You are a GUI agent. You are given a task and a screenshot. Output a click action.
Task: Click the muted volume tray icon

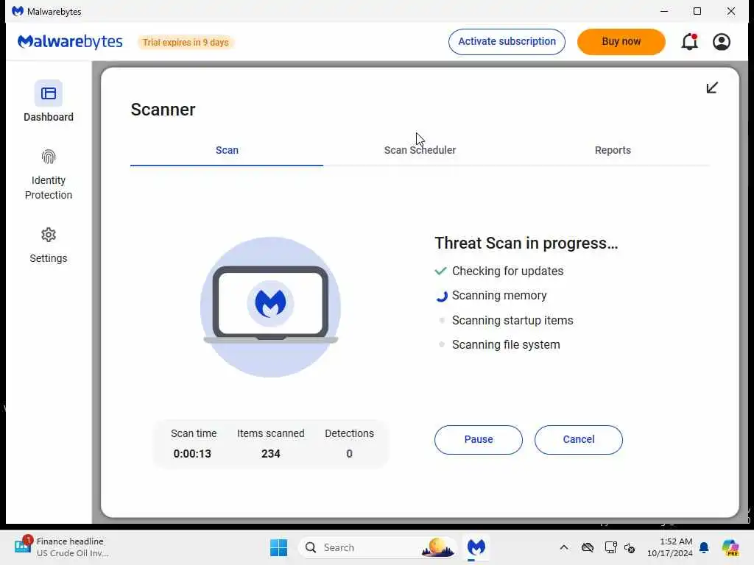(x=630, y=547)
